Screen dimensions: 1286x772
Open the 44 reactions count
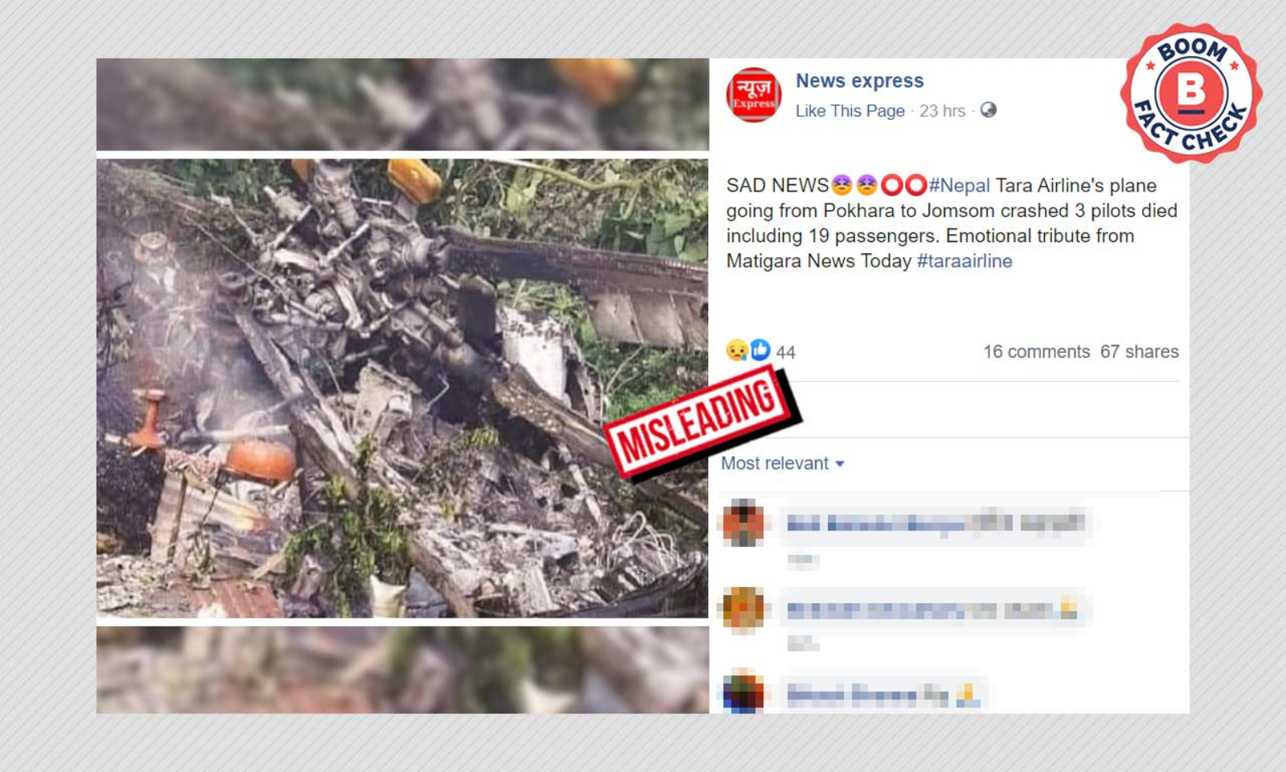click(x=786, y=352)
